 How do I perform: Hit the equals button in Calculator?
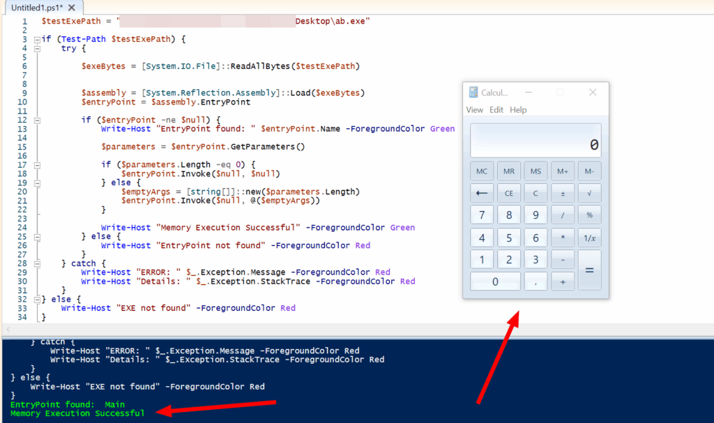589,269
